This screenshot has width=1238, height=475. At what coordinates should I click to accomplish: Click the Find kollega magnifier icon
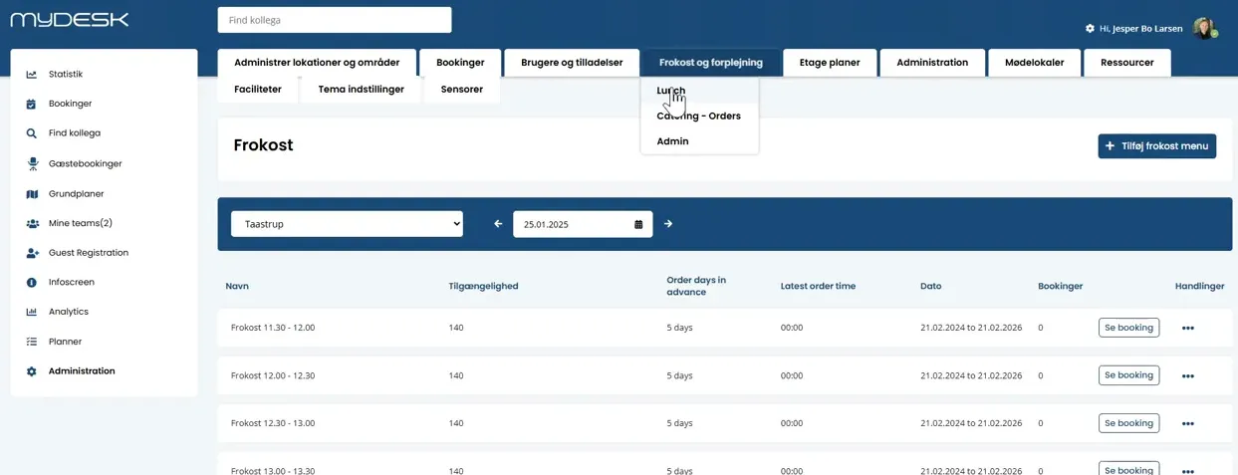tap(31, 133)
